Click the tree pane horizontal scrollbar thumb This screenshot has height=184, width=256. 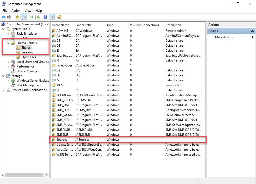24,175
